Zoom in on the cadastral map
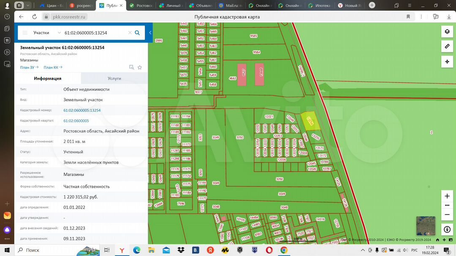456x256 pixels. tap(447, 196)
